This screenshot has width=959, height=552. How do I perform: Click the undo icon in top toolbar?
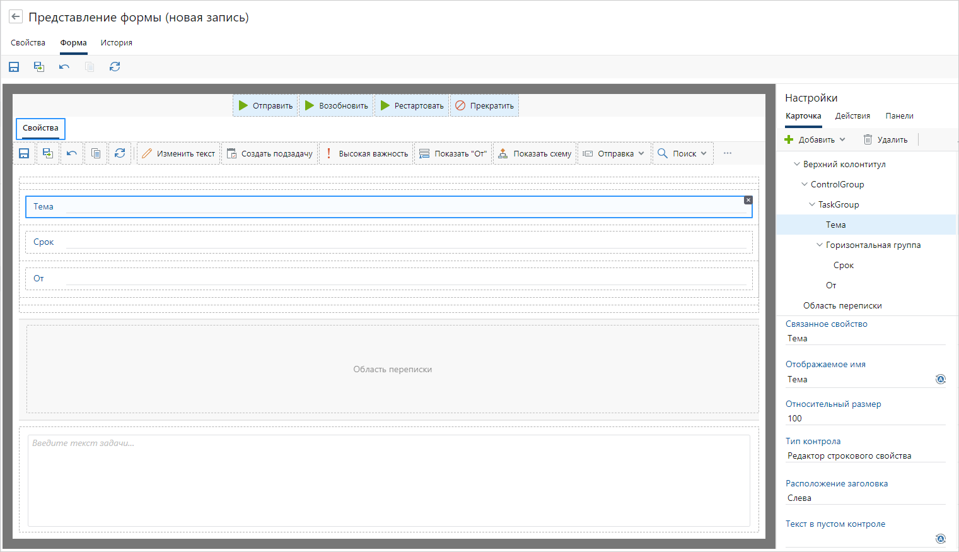coord(64,67)
